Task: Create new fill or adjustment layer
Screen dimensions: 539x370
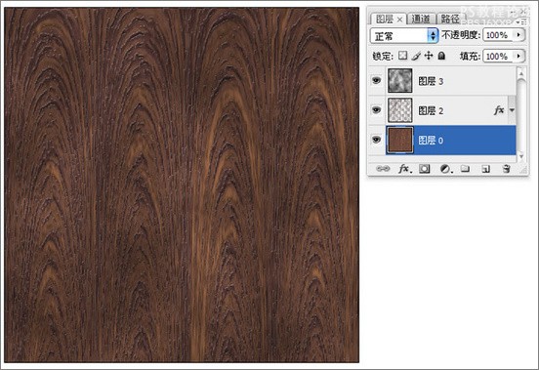Action: [x=446, y=169]
